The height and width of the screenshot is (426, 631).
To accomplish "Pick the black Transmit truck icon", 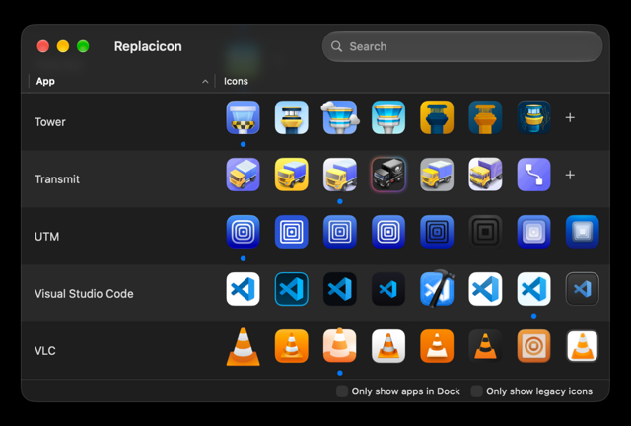I will point(388,175).
